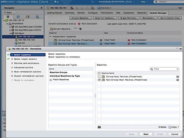This screenshot has height=138, width=184.
Task: Open the Help dropdown menu
Action: pos(144,2)
